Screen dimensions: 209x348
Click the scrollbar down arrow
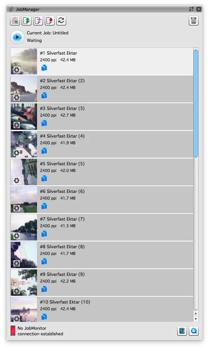(x=196, y=319)
